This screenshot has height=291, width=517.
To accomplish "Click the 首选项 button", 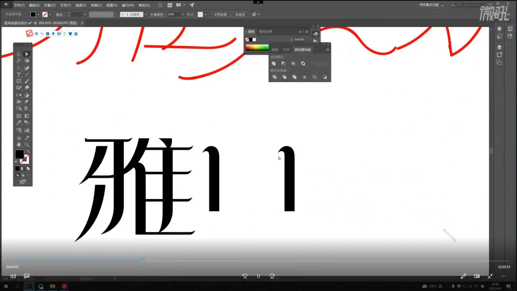I will (240, 14).
